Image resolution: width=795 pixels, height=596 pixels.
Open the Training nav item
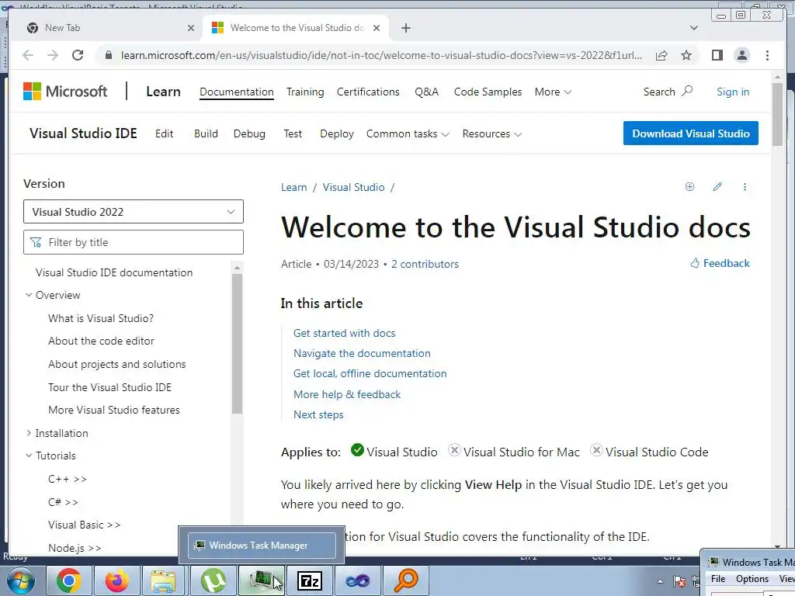pos(304,92)
